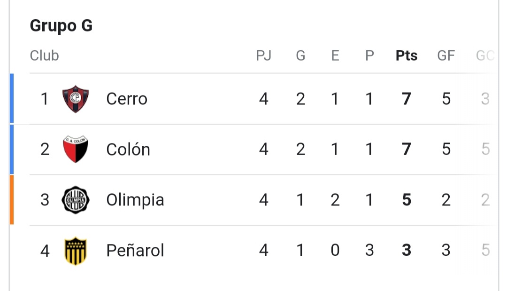Image resolution: width=507 pixels, height=291 pixels.
Task: Click the Club column header
Action: (x=44, y=55)
